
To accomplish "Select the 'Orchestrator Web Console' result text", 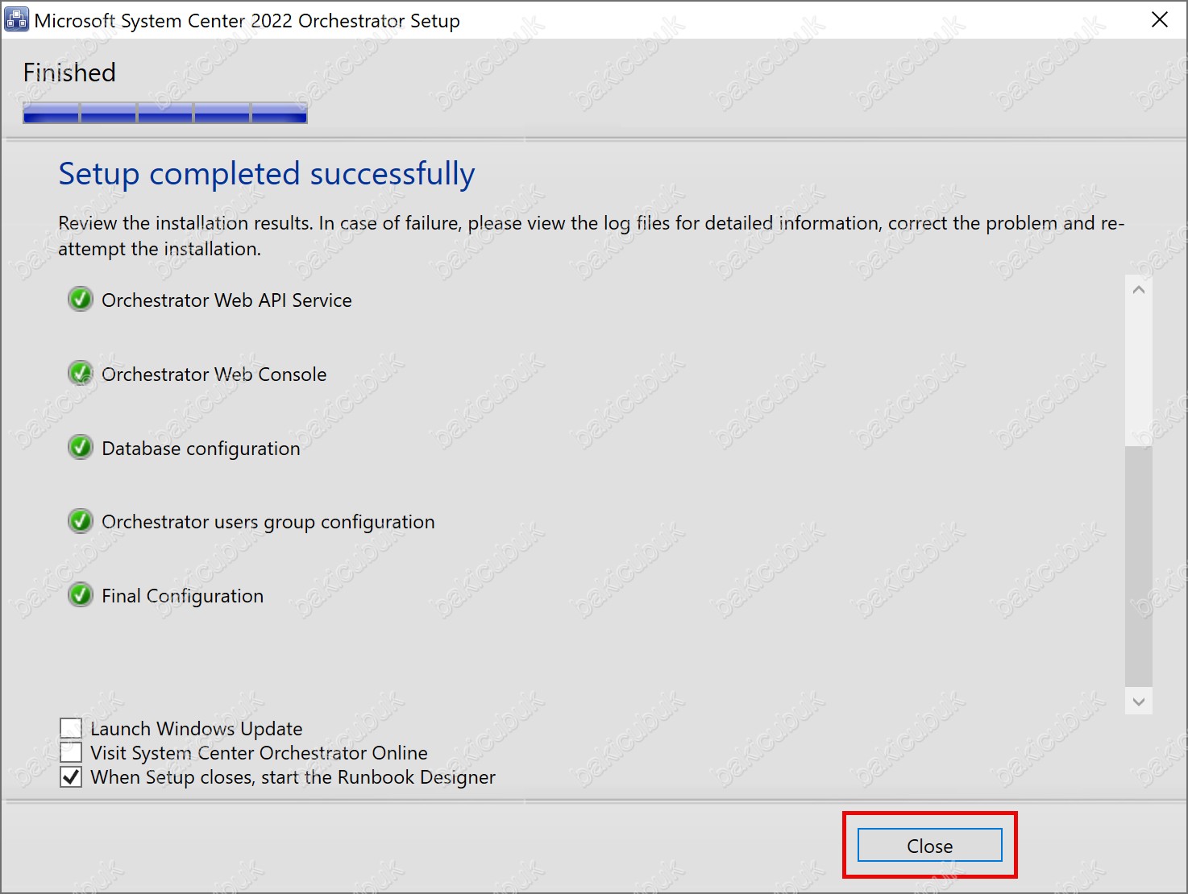I will pyautogui.click(x=214, y=374).
